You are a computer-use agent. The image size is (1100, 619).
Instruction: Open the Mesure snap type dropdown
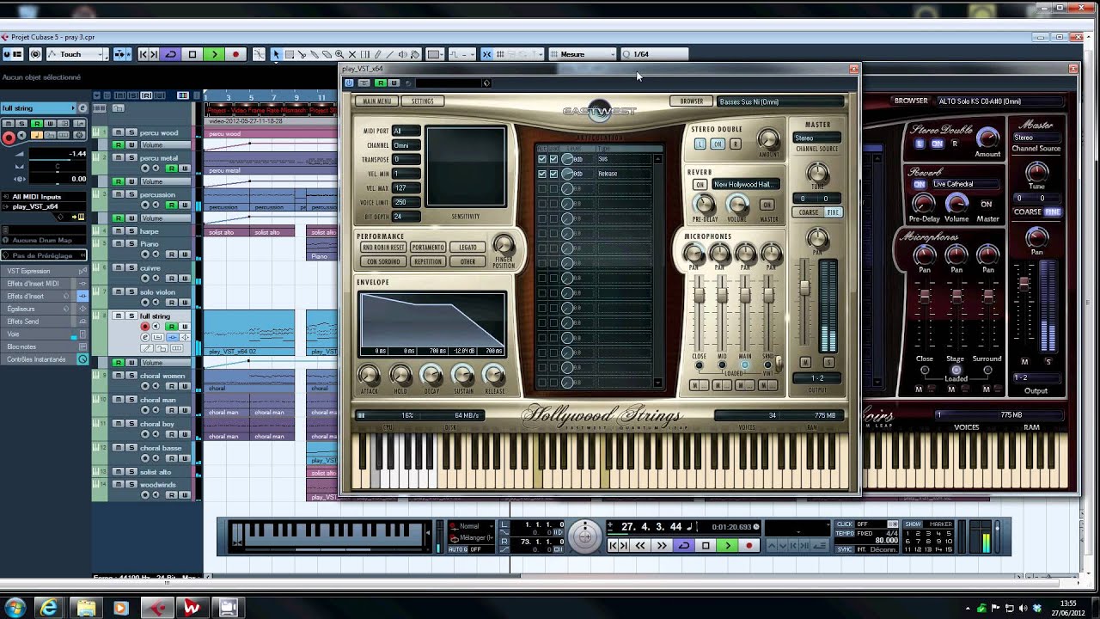(x=583, y=54)
